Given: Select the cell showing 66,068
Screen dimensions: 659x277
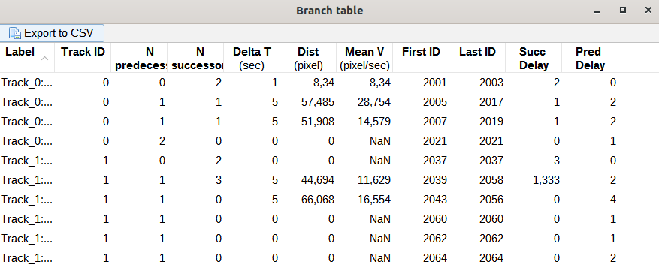Looking at the screenshot, I should (x=308, y=200).
